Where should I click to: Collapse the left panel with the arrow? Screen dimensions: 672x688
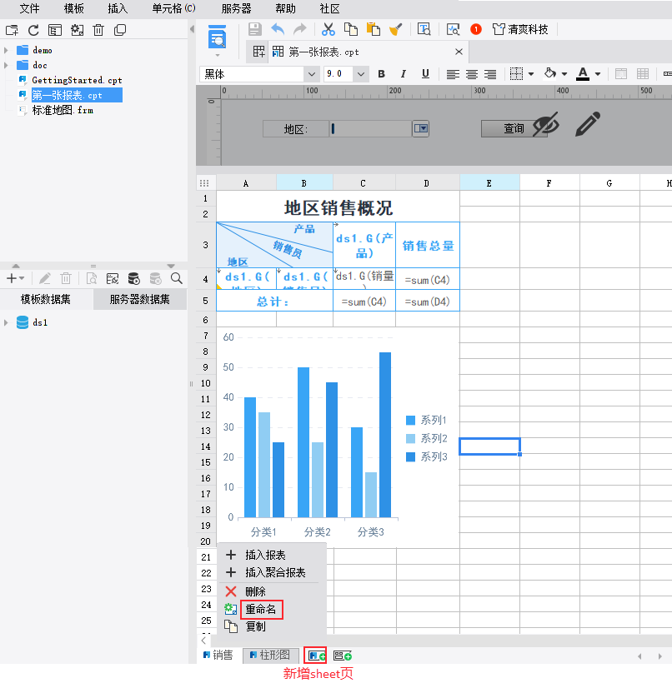(x=192, y=29)
